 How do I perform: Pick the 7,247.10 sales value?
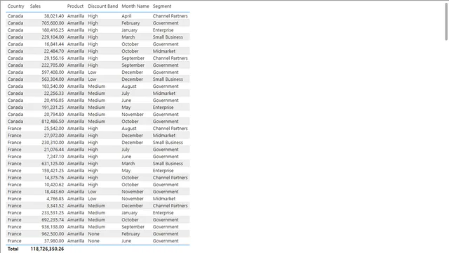pyautogui.click(x=55, y=157)
